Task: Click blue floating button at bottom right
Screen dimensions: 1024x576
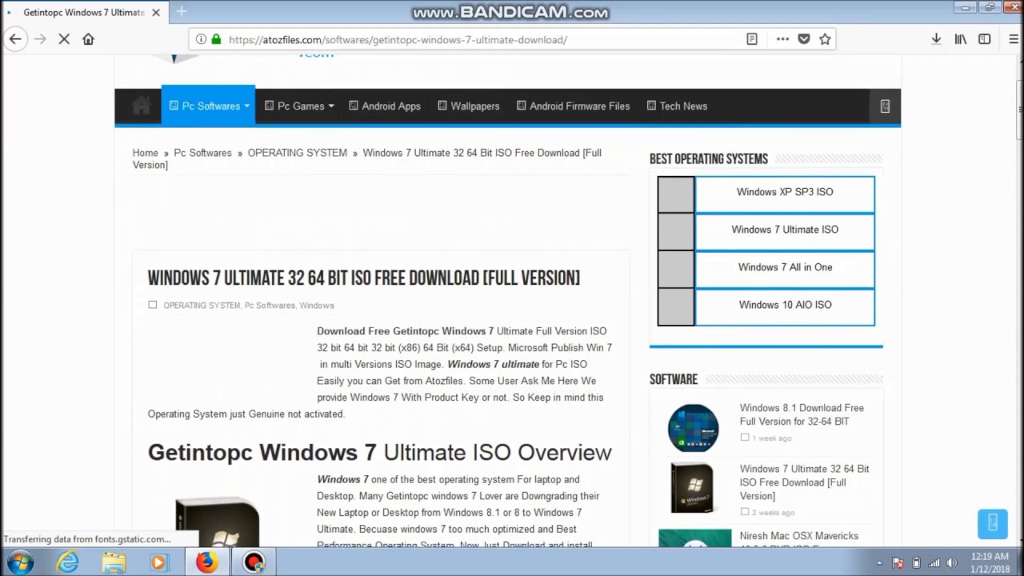Action: coord(993,523)
